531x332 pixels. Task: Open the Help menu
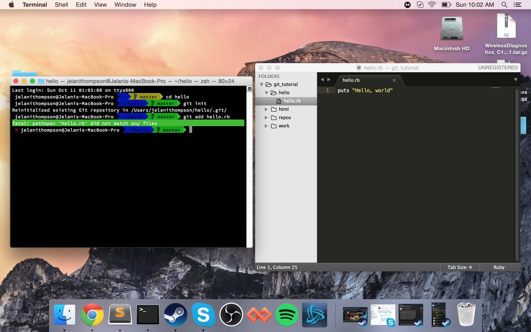150,5
